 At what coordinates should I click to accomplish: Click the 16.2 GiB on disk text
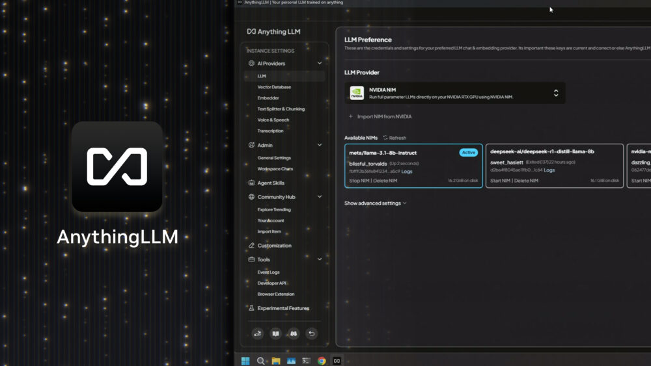pos(463,181)
